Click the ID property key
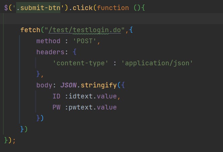This screenshot has height=152, width=223. coord(56,96)
